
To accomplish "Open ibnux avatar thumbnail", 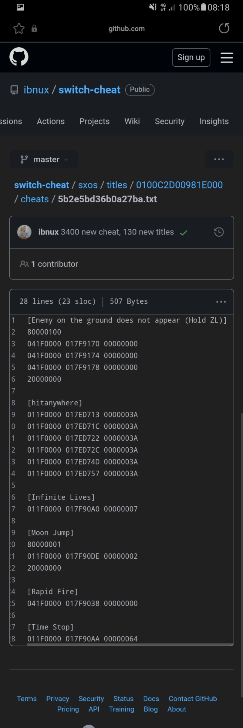I will pyautogui.click(x=24, y=232).
